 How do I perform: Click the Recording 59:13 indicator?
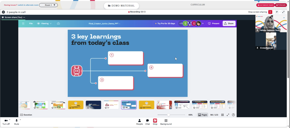[137, 12]
